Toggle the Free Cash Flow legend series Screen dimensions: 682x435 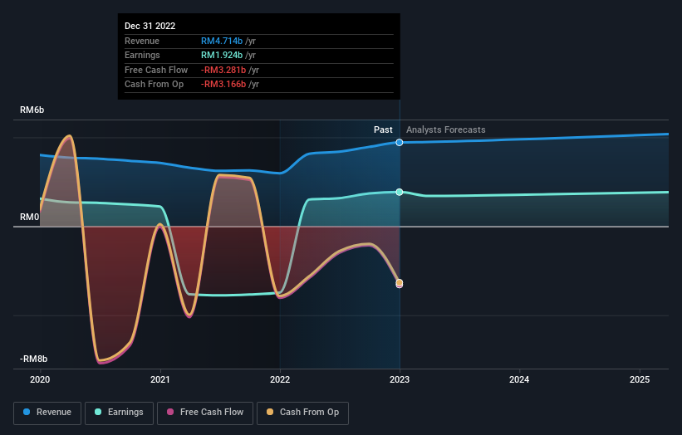(x=205, y=413)
